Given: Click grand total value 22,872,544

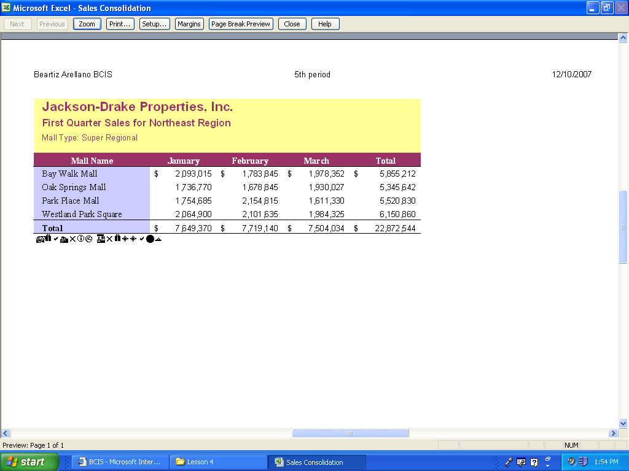Looking at the screenshot, I should tap(395, 228).
